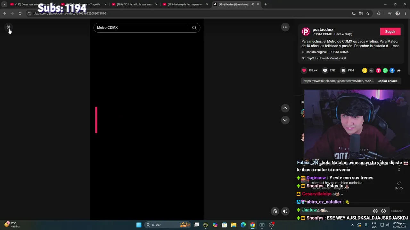Click the mention @ icon in comment box
410x230 pixels.
[375, 211]
